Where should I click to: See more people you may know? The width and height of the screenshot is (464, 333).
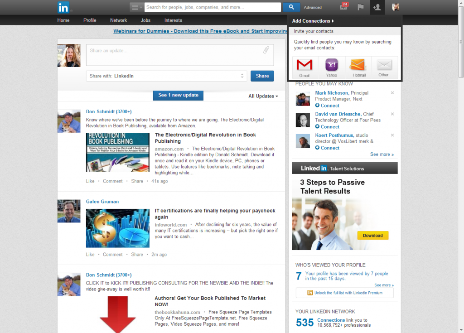(382, 154)
